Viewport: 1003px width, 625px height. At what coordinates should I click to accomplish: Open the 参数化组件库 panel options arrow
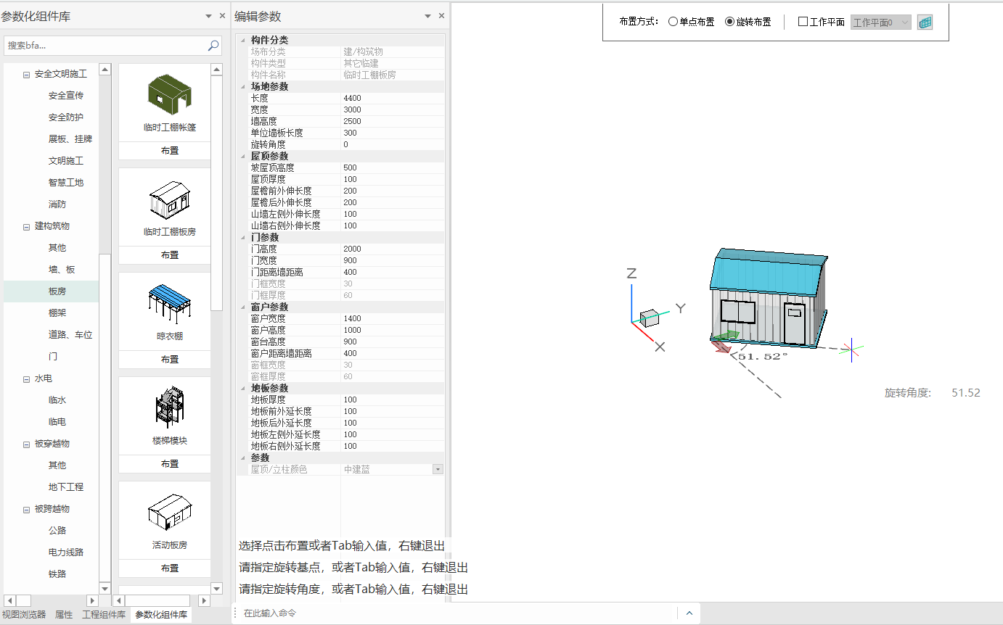pos(208,15)
